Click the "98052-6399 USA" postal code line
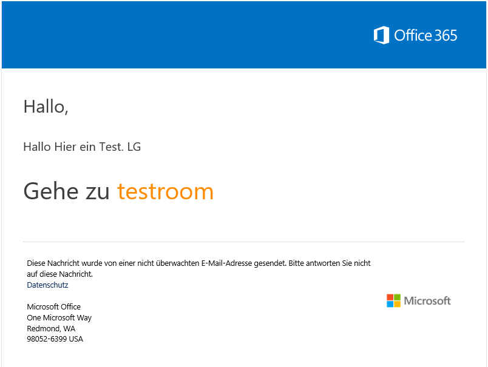The image size is (488, 367). (55, 339)
